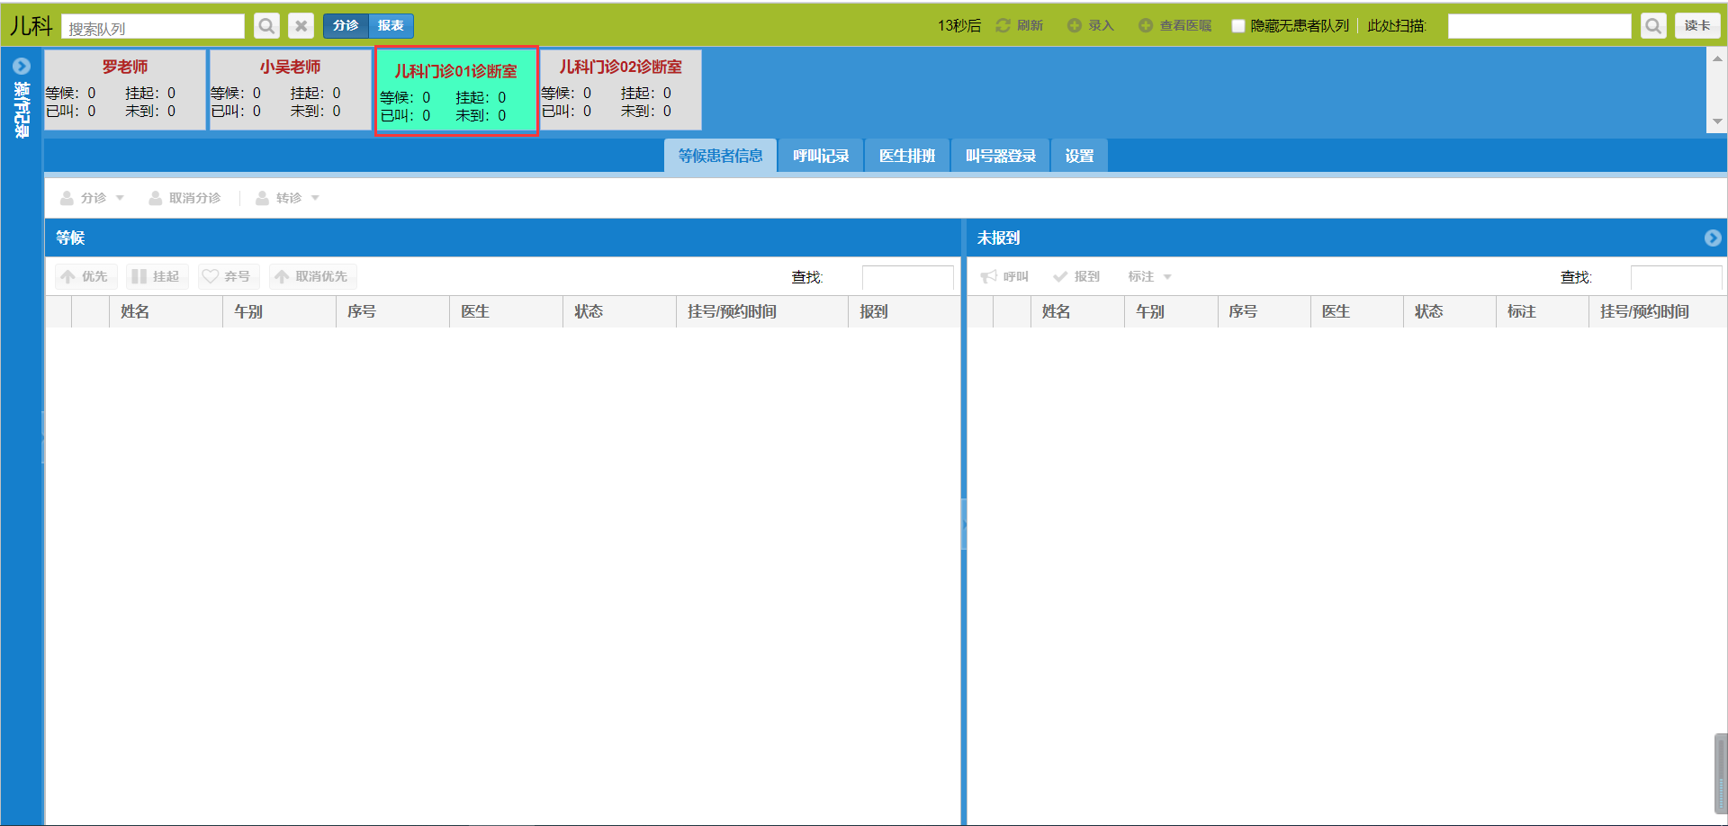
Task: Click the queue search magnifier icon
Action: click(x=266, y=26)
